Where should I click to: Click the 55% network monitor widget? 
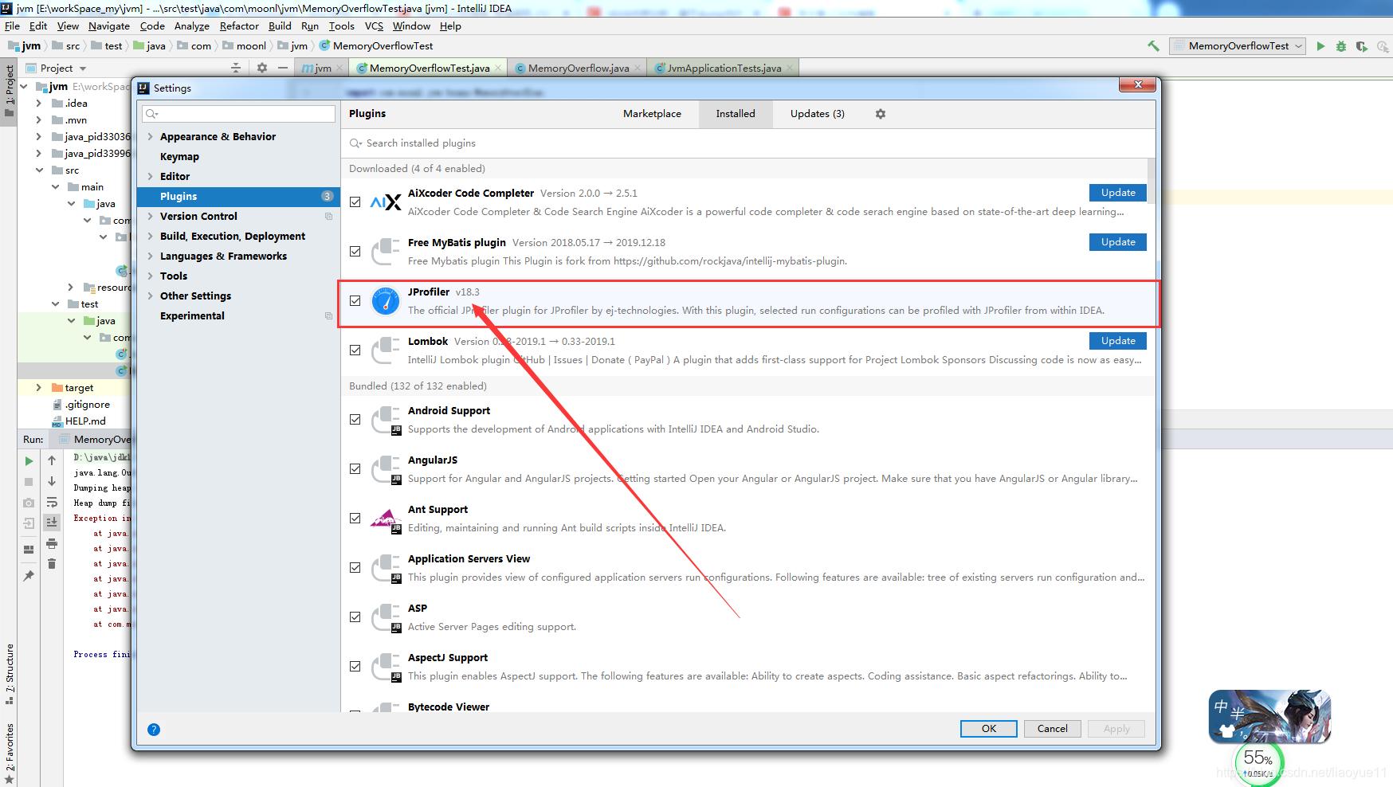tap(1259, 763)
